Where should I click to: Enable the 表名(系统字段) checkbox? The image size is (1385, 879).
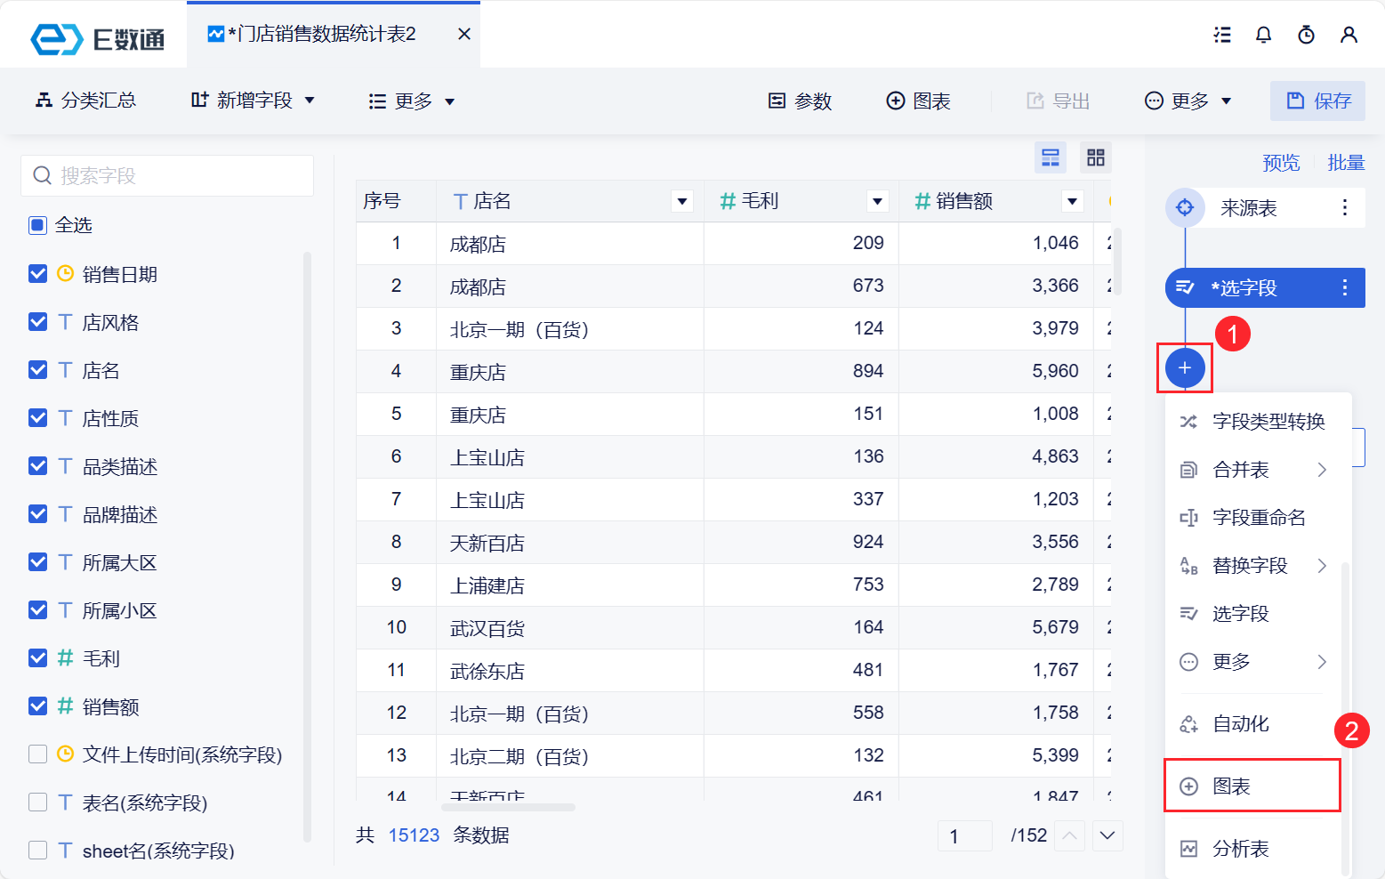(x=38, y=802)
